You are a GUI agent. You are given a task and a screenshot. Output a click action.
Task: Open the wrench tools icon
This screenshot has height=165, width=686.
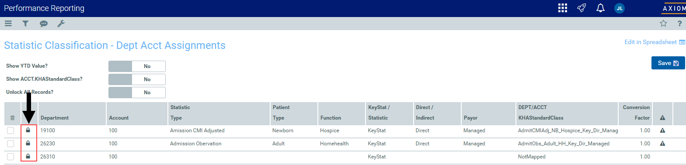click(61, 24)
